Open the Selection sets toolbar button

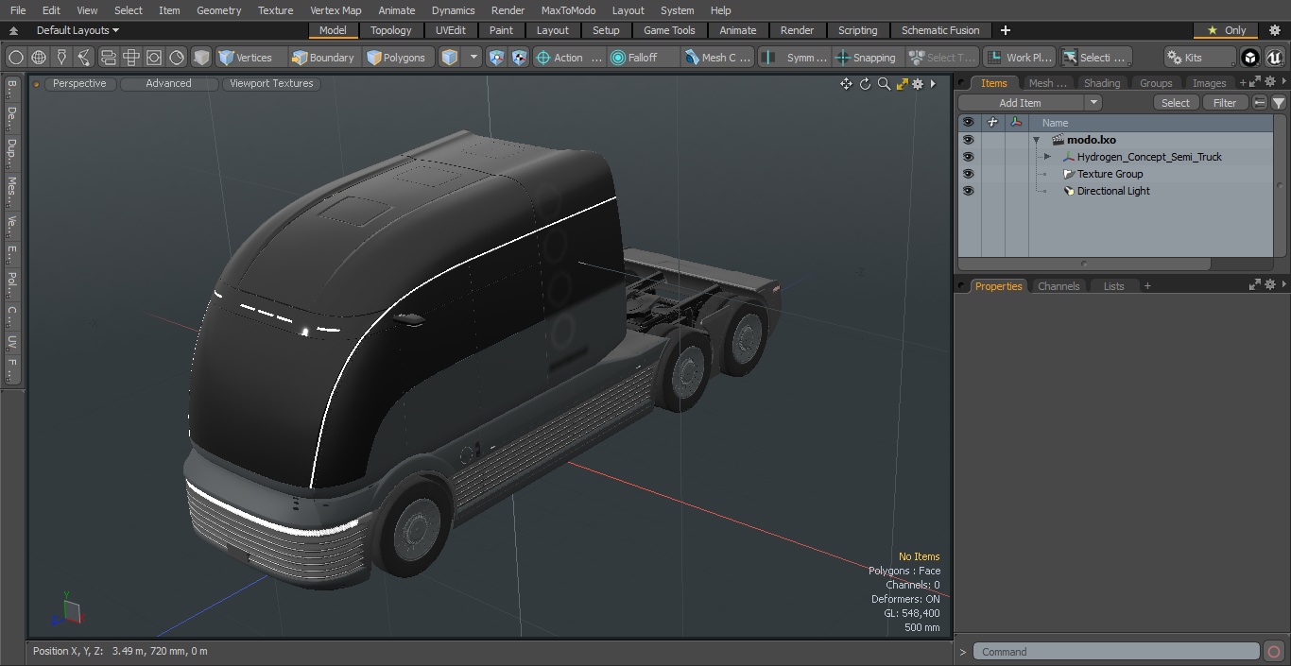click(1094, 58)
